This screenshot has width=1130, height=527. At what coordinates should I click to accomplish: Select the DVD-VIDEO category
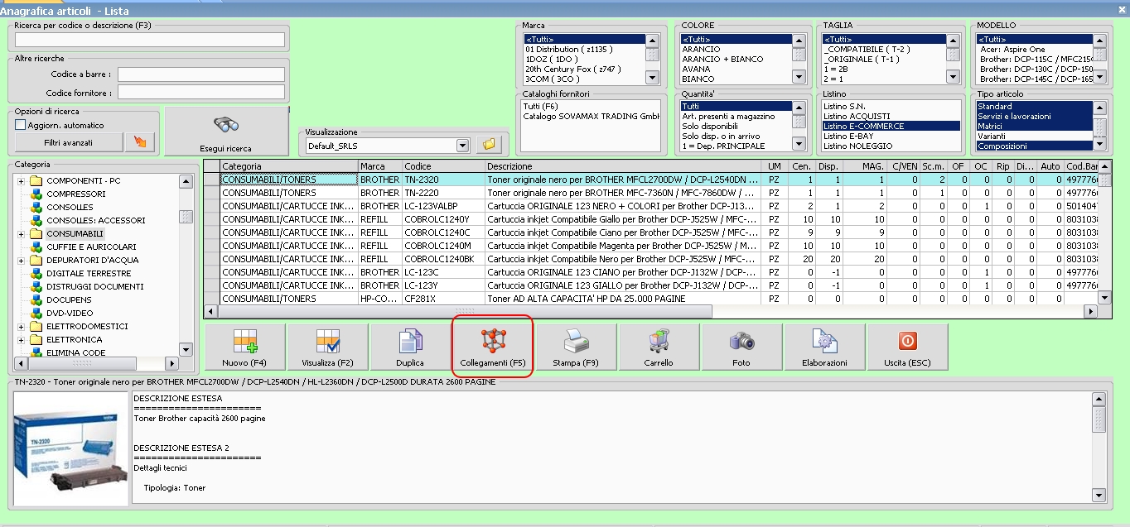coord(69,313)
